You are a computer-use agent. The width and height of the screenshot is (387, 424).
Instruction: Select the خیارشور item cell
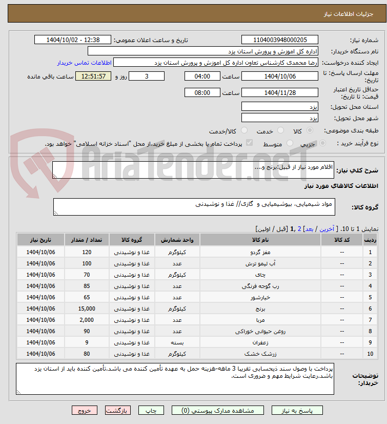[260, 297]
